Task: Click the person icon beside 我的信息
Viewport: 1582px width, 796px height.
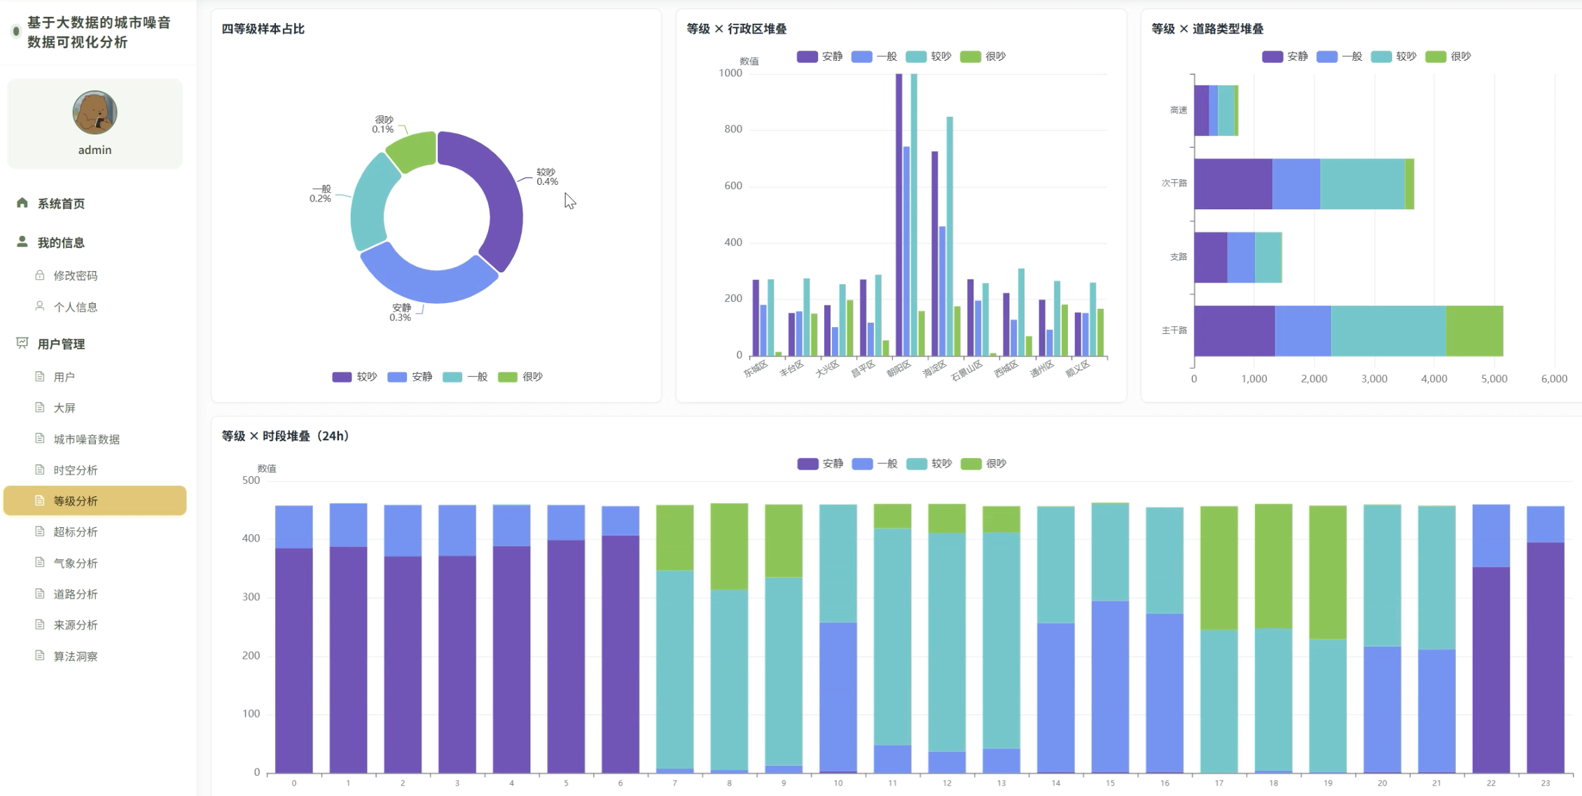Action: [22, 242]
